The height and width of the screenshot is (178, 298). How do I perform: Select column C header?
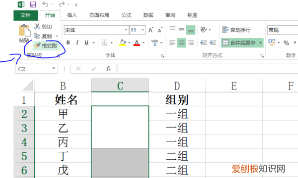120,85
